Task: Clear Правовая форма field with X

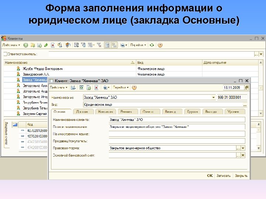Action: (x=243, y=148)
